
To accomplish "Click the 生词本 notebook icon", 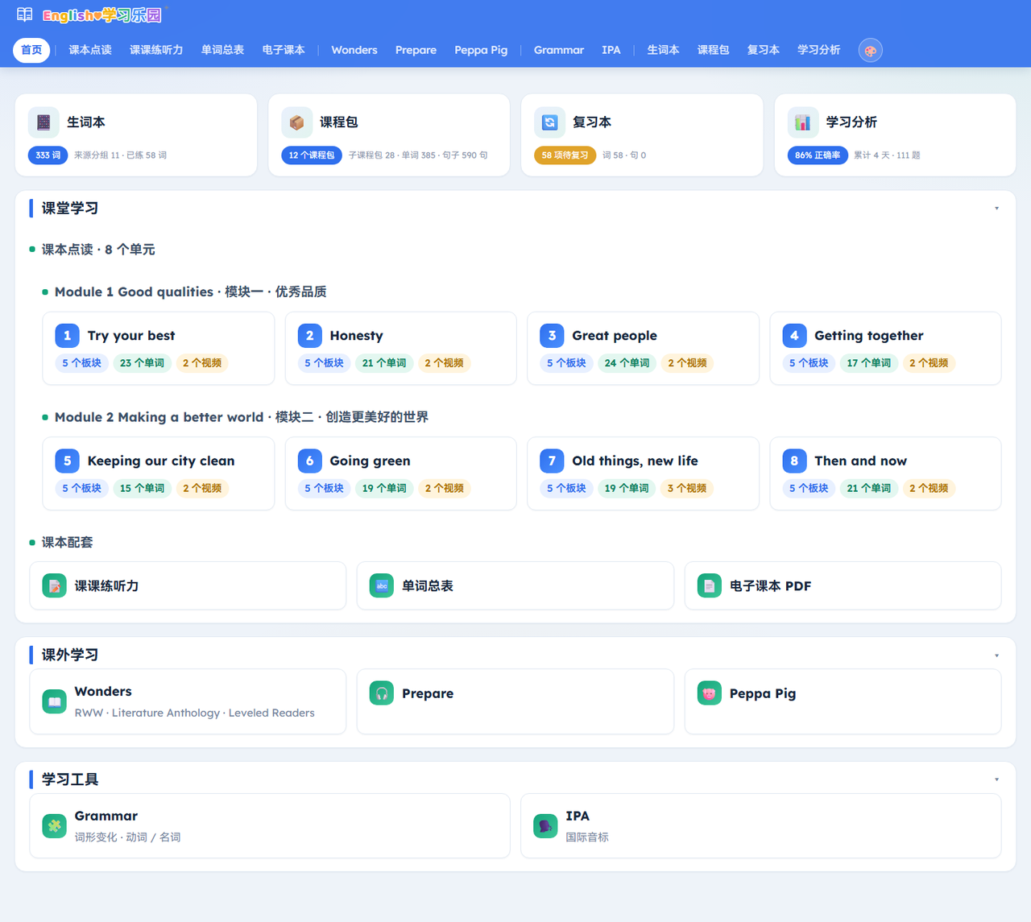I will [43, 122].
